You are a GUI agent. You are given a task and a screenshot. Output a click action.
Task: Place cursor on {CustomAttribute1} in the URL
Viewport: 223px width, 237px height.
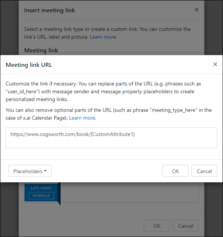[x=113, y=134]
